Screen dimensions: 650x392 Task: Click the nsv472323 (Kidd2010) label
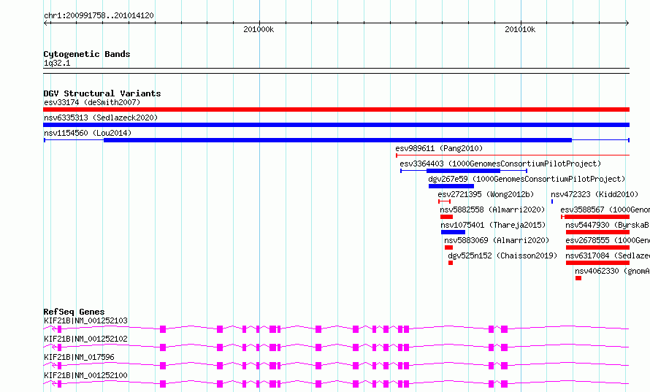coord(594,194)
